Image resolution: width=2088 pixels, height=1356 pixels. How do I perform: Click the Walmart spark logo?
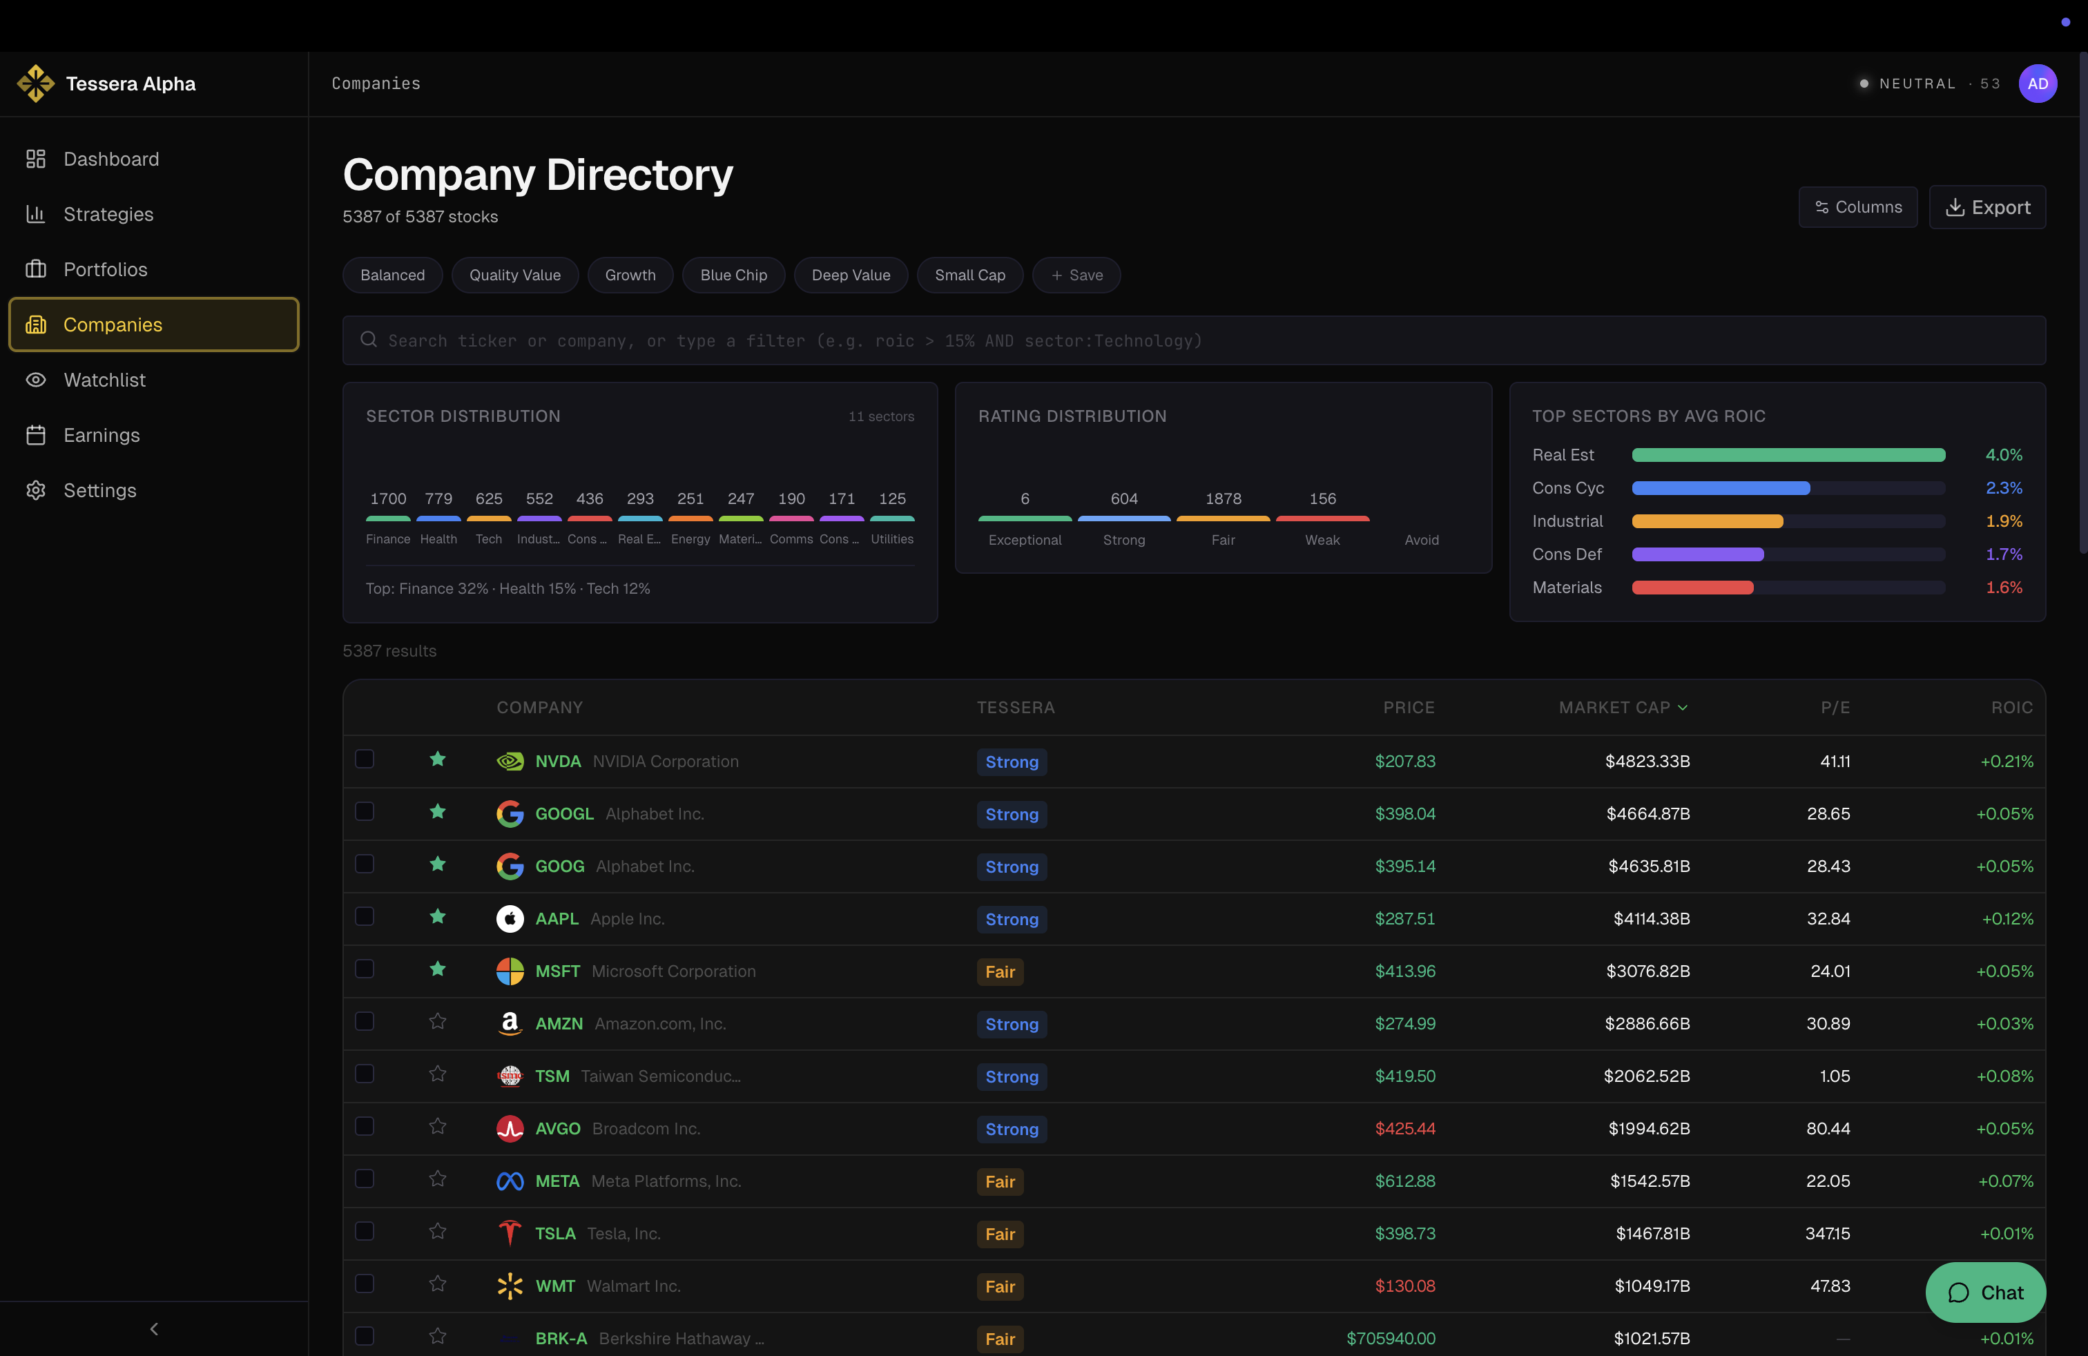point(510,1286)
